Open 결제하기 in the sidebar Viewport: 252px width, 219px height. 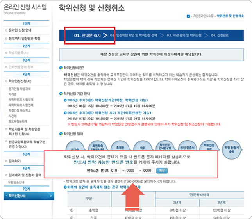[14, 161]
